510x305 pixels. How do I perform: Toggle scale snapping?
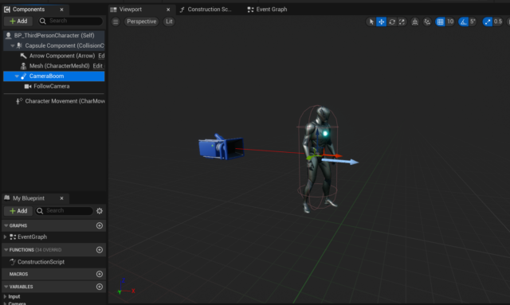[x=487, y=22]
